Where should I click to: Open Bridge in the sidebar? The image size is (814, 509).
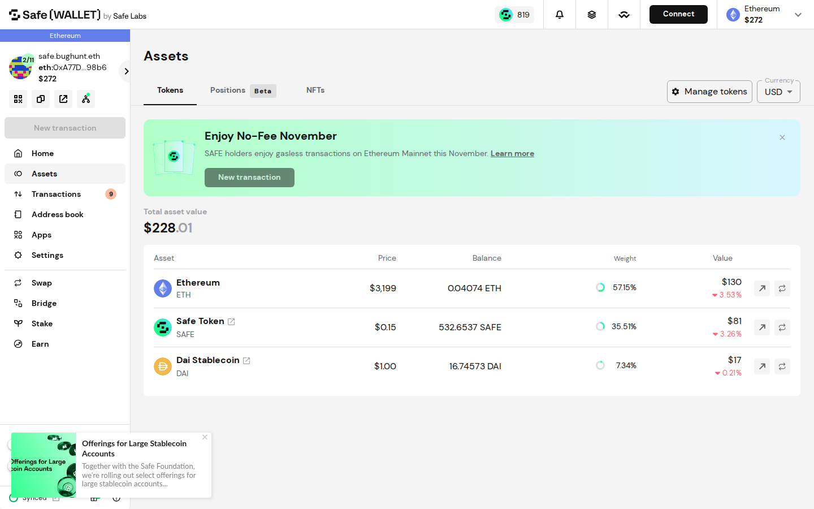[65, 303]
